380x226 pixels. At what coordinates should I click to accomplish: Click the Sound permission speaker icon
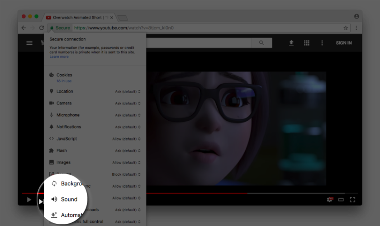pos(54,199)
